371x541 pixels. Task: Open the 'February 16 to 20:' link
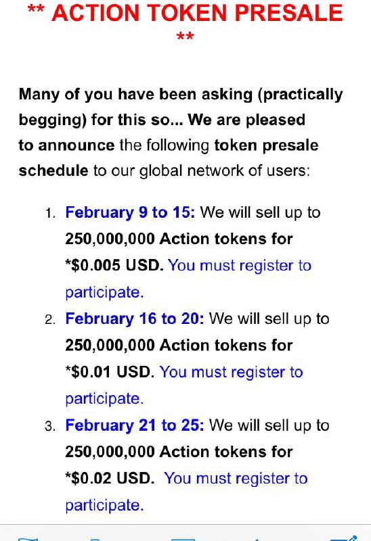tap(134, 319)
